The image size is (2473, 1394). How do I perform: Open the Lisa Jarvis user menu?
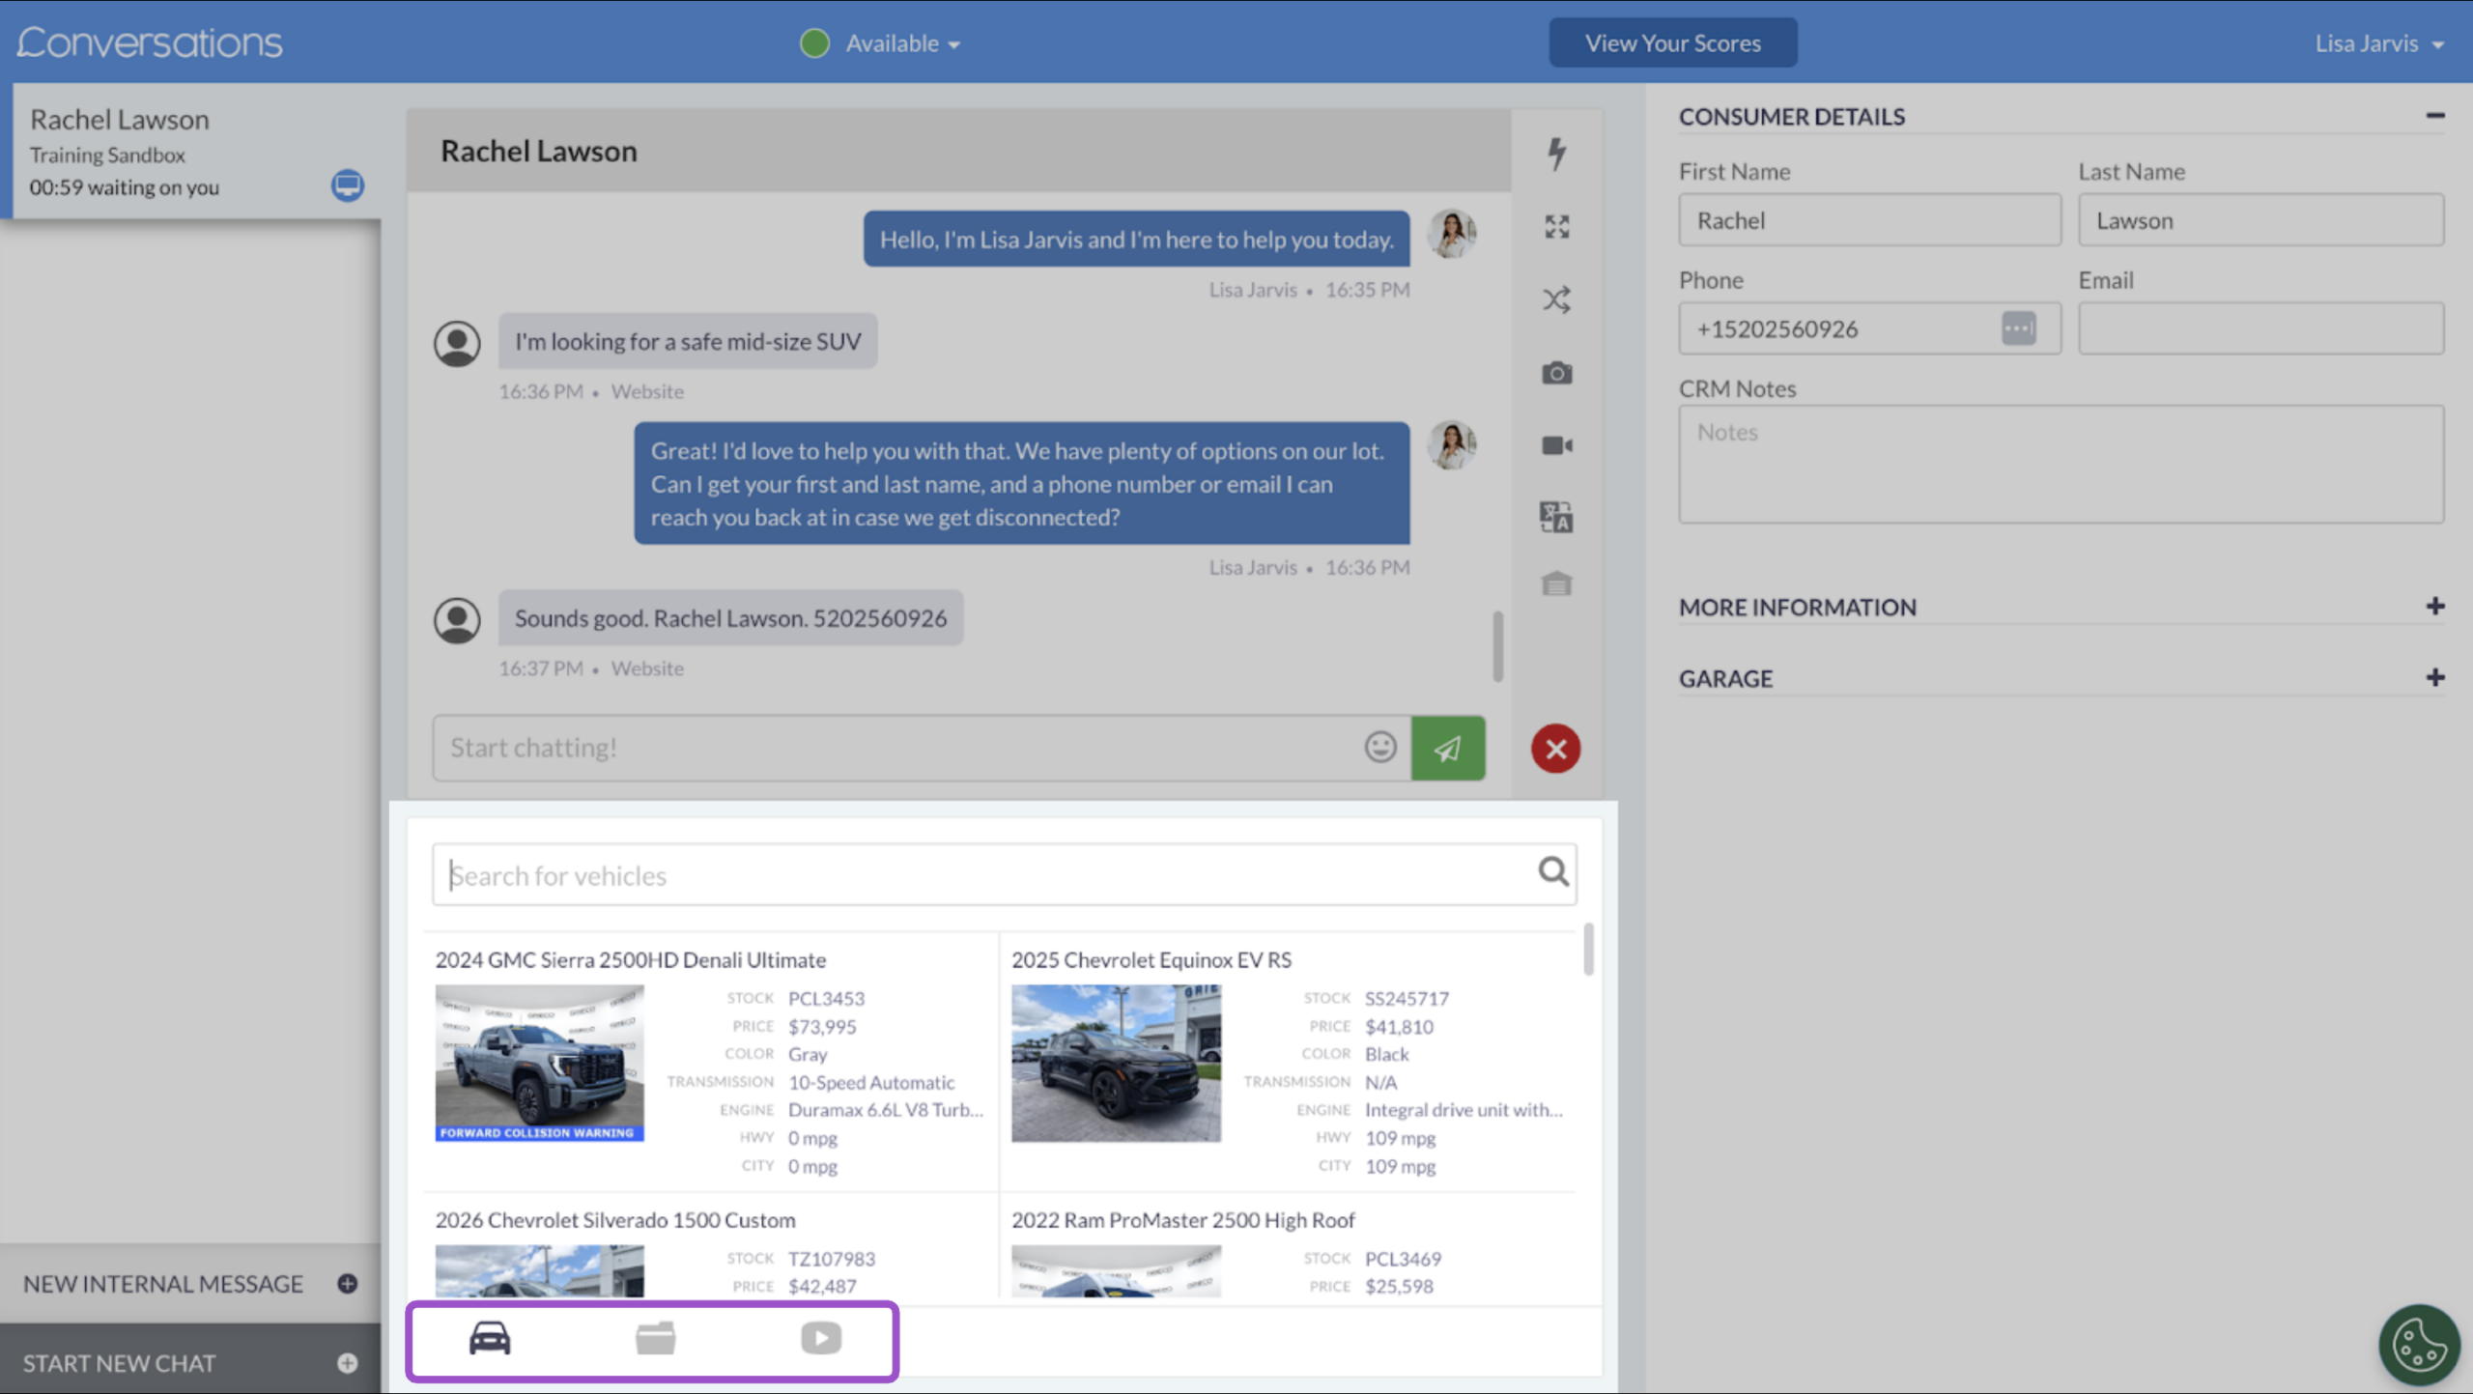(x=2379, y=43)
